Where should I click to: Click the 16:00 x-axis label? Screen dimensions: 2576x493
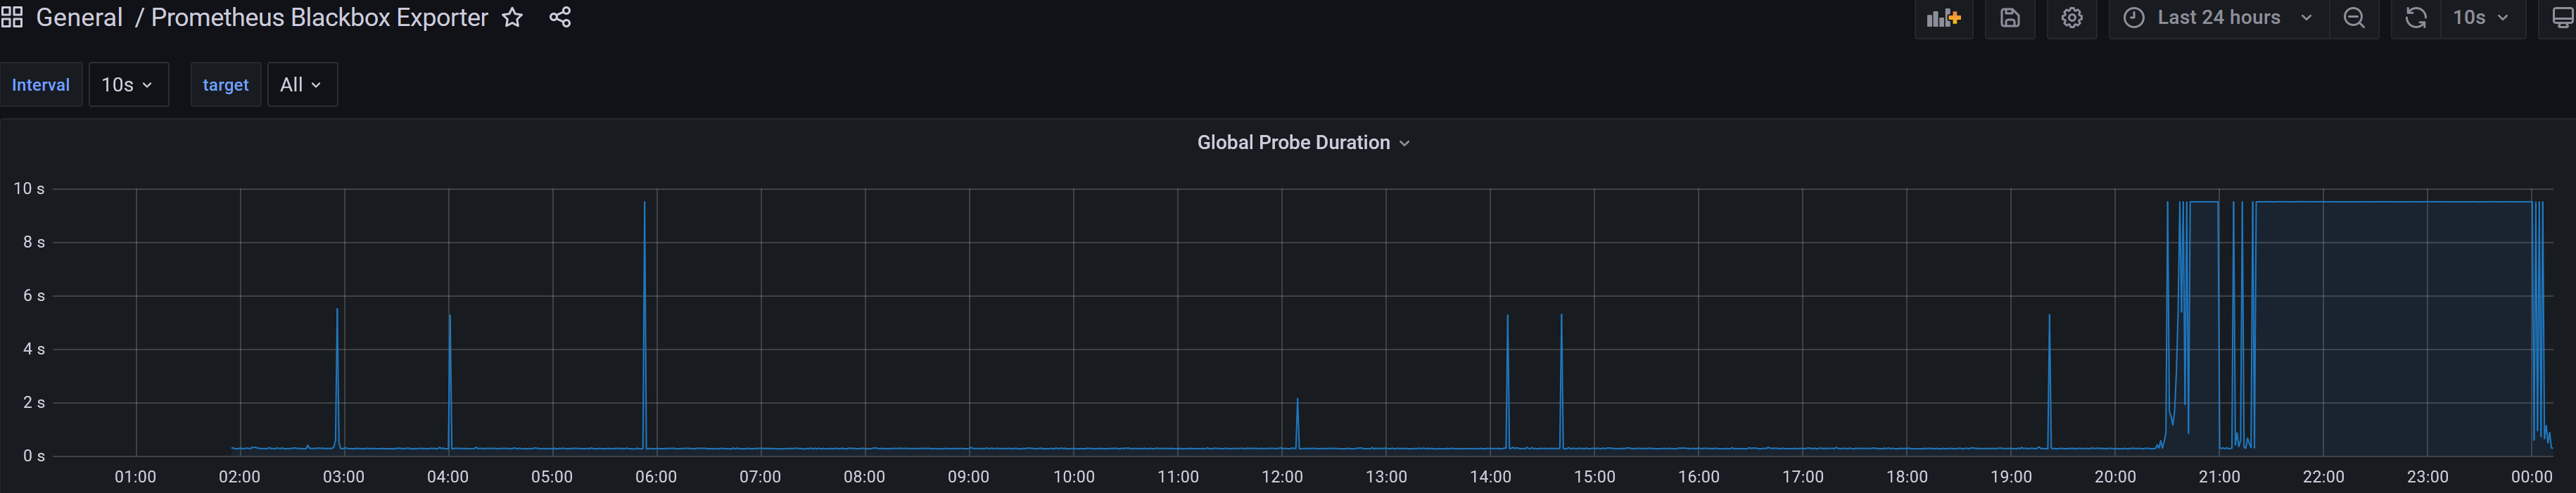click(x=1698, y=477)
